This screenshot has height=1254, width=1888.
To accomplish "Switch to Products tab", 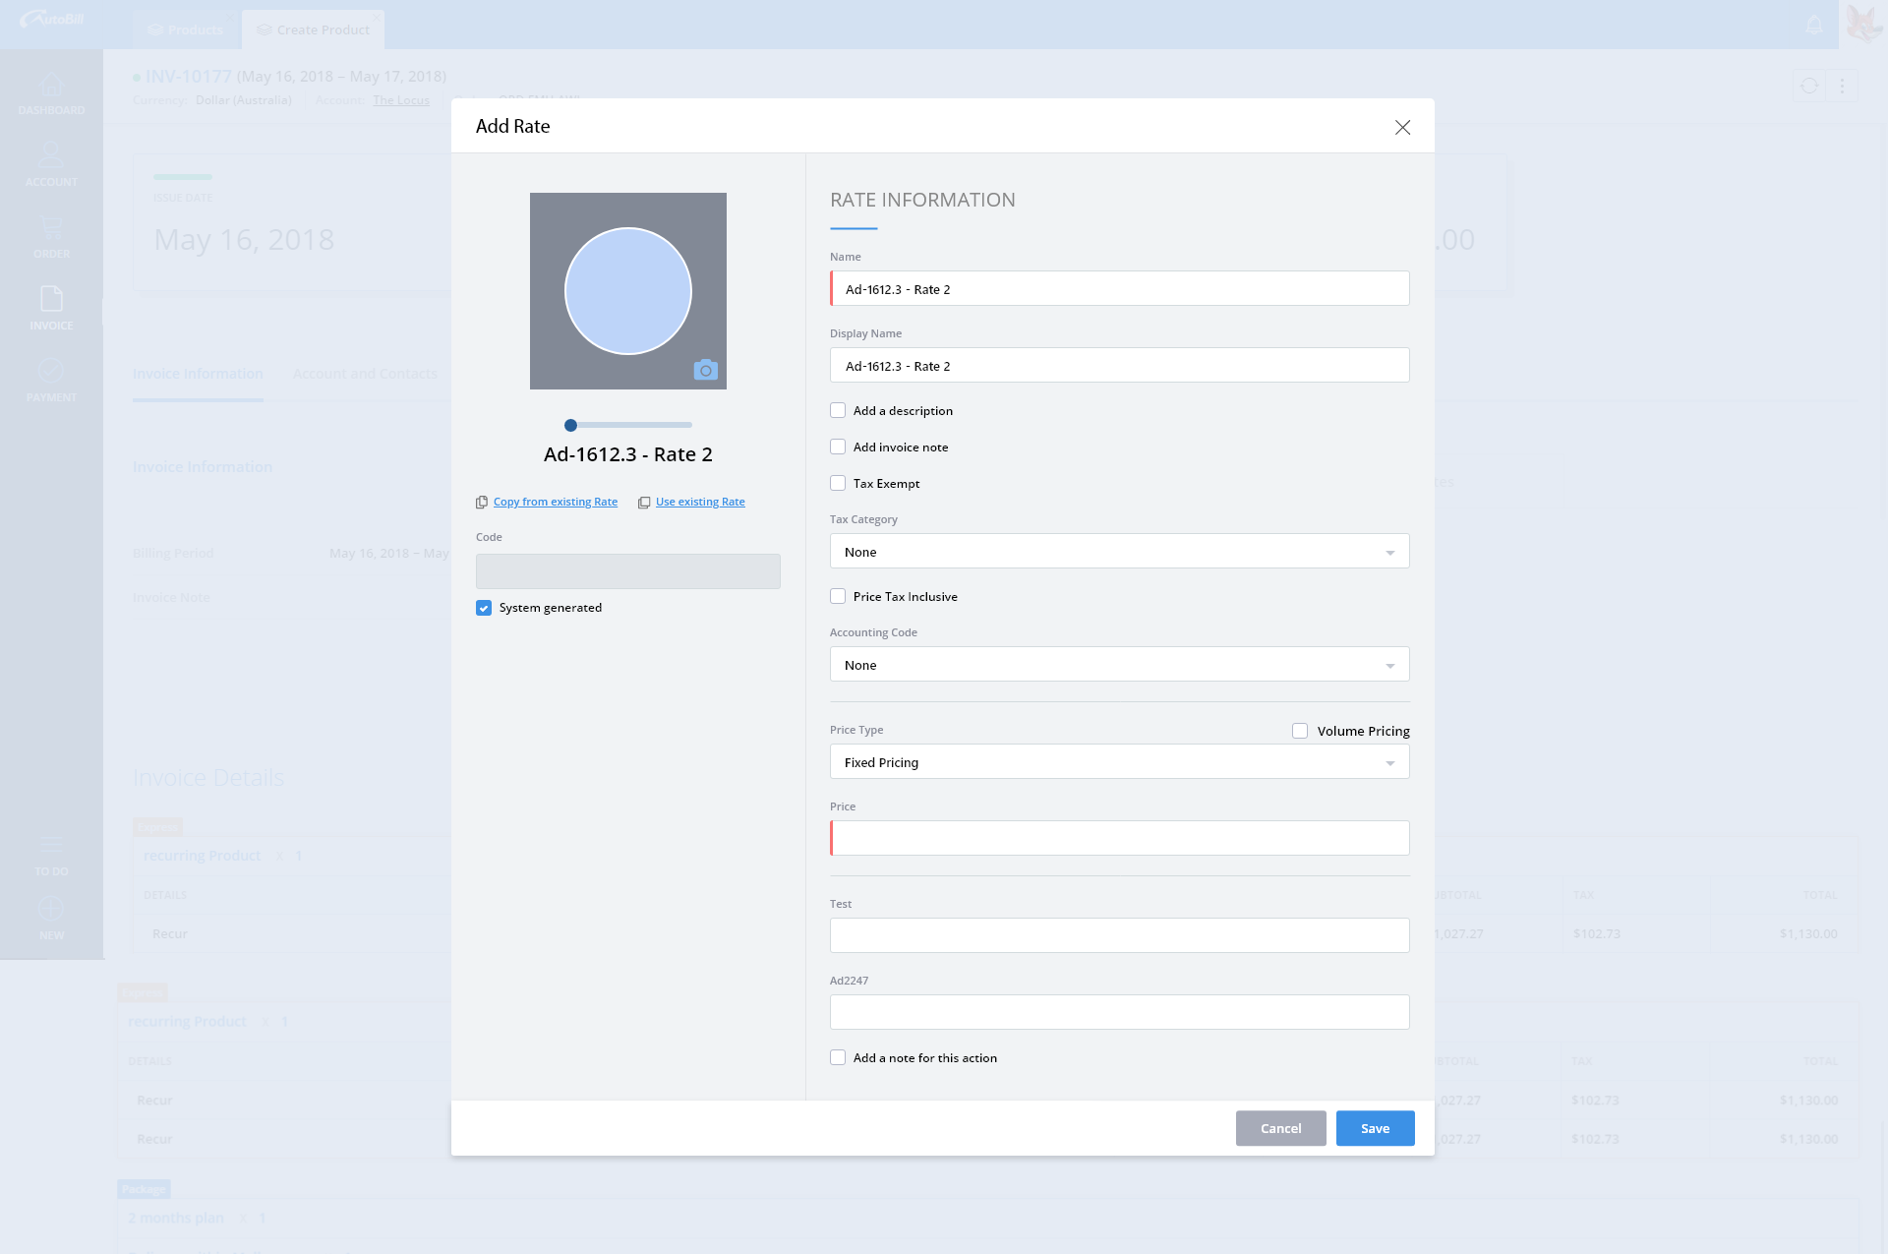I will (x=186, y=30).
